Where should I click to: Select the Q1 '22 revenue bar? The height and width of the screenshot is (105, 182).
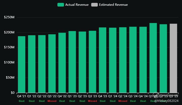tap(32, 64)
